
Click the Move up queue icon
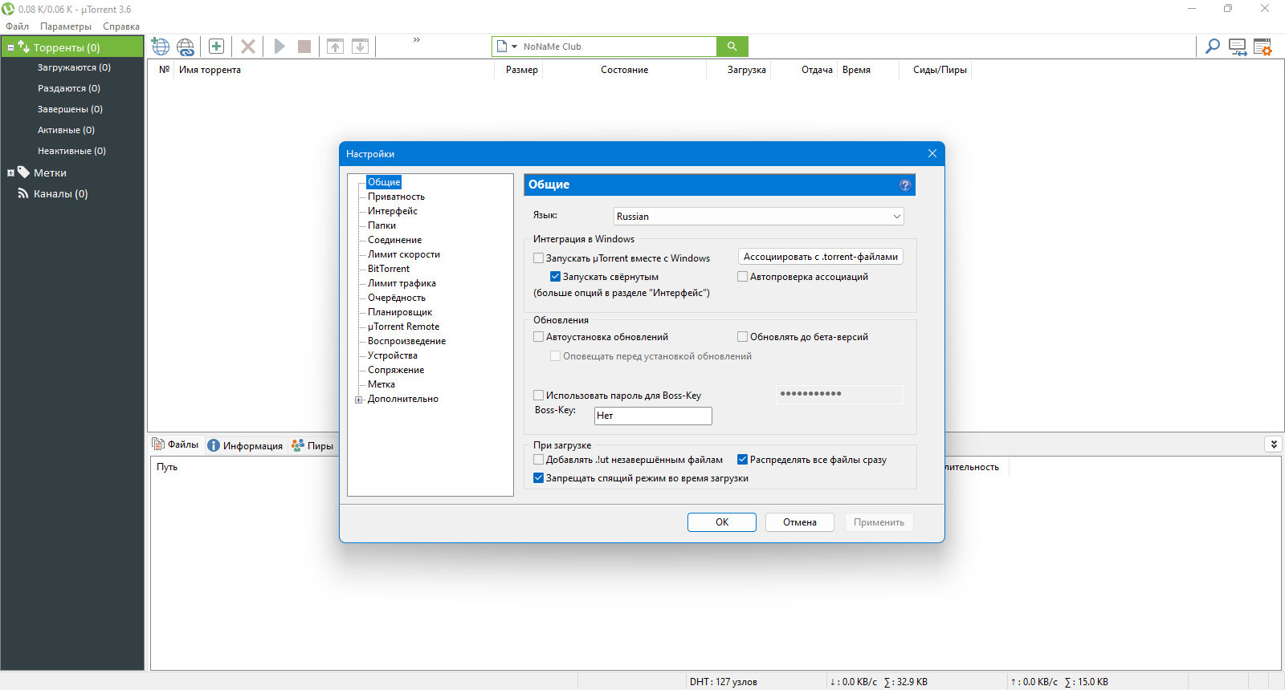click(336, 47)
